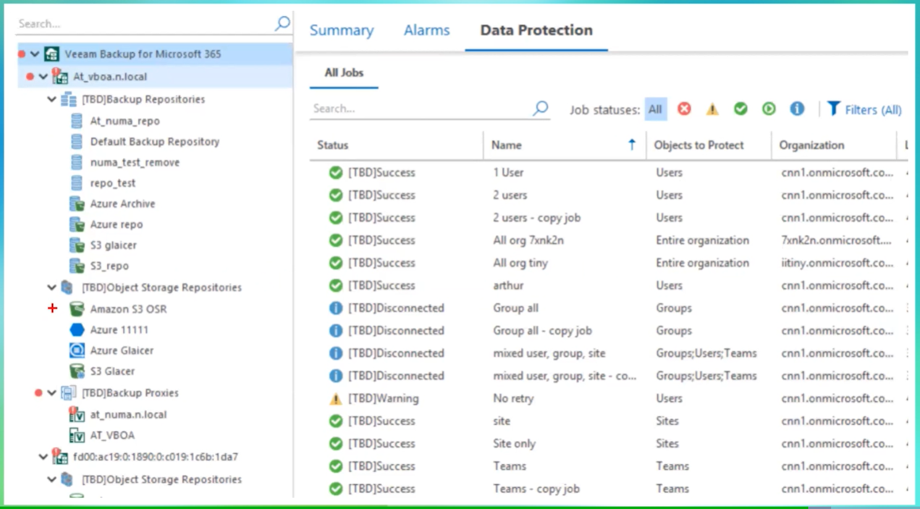Open Filters (All) options

tap(865, 109)
